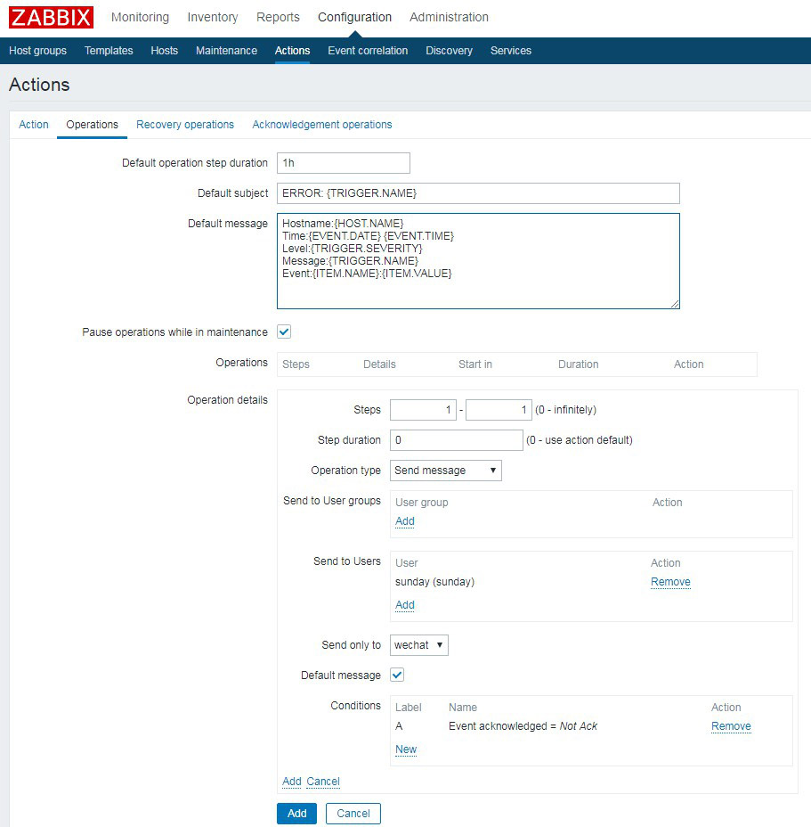Switch to Recovery operations tab

click(185, 125)
